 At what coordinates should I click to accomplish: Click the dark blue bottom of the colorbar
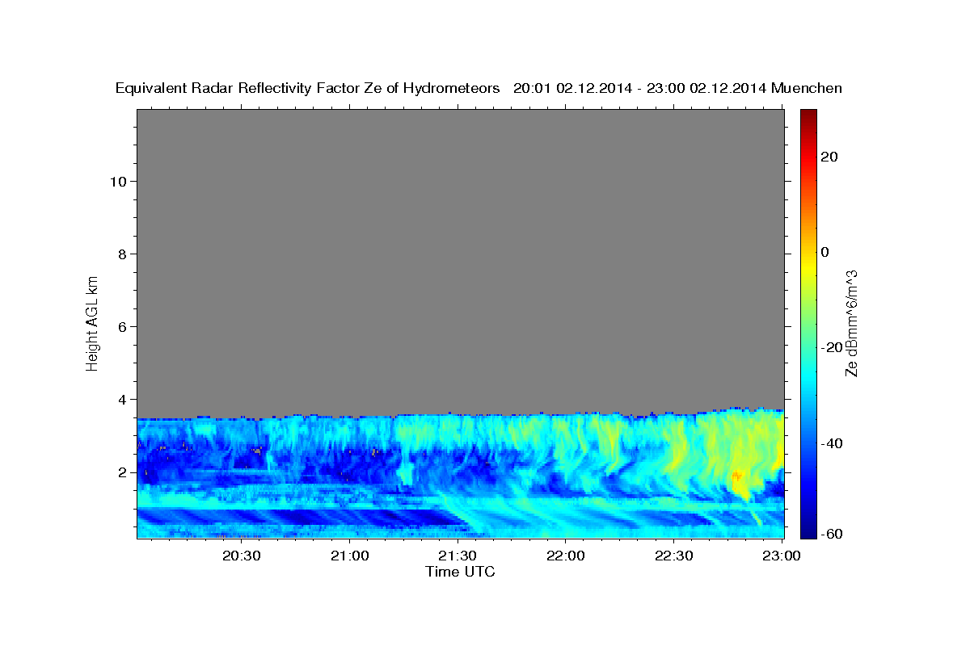tap(808, 529)
